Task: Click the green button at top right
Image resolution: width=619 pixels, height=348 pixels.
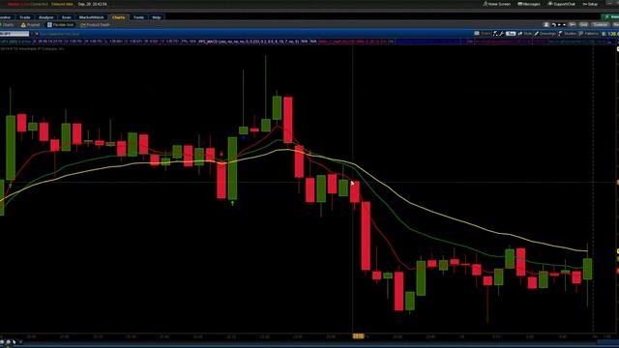Action: pyautogui.click(x=610, y=17)
